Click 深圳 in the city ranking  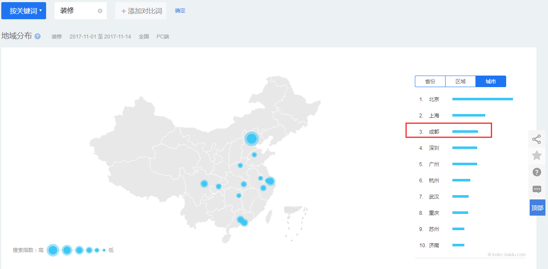(434, 148)
